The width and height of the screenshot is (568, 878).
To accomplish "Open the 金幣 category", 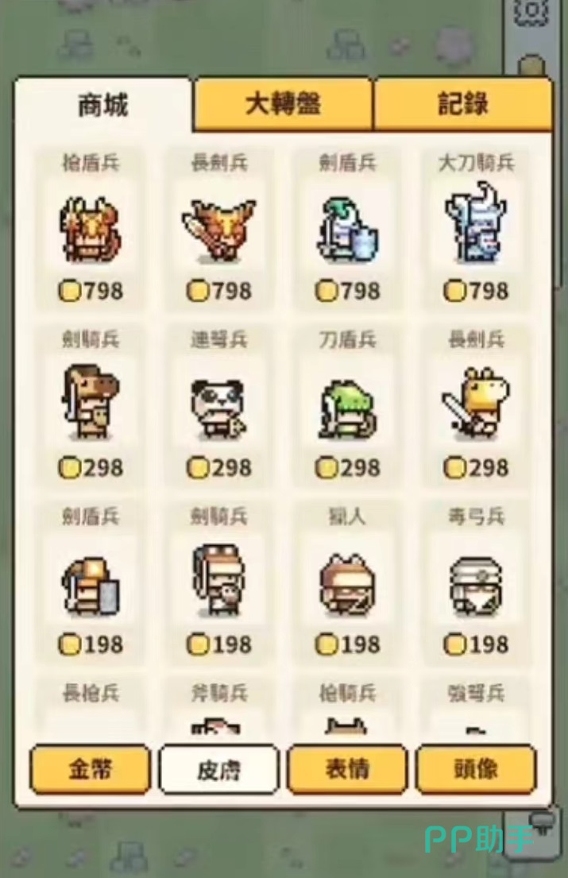I will coord(91,769).
